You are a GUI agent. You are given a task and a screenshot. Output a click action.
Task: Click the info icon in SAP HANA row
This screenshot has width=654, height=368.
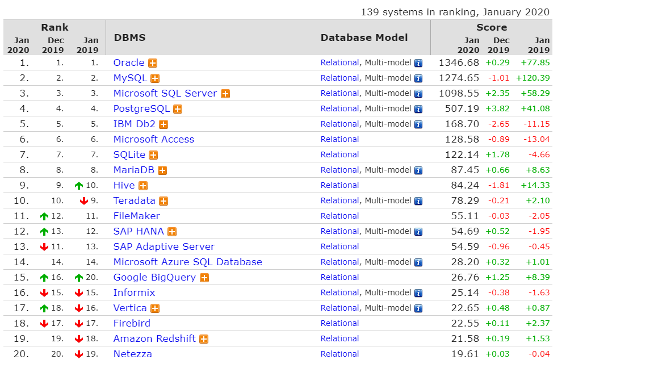click(418, 232)
